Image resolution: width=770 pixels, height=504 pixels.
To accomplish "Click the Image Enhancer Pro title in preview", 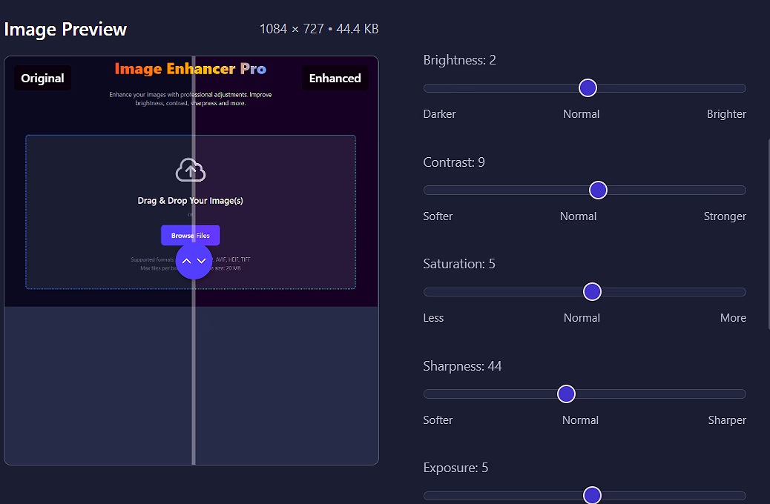I will pyautogui.click(x=191, y=69).
